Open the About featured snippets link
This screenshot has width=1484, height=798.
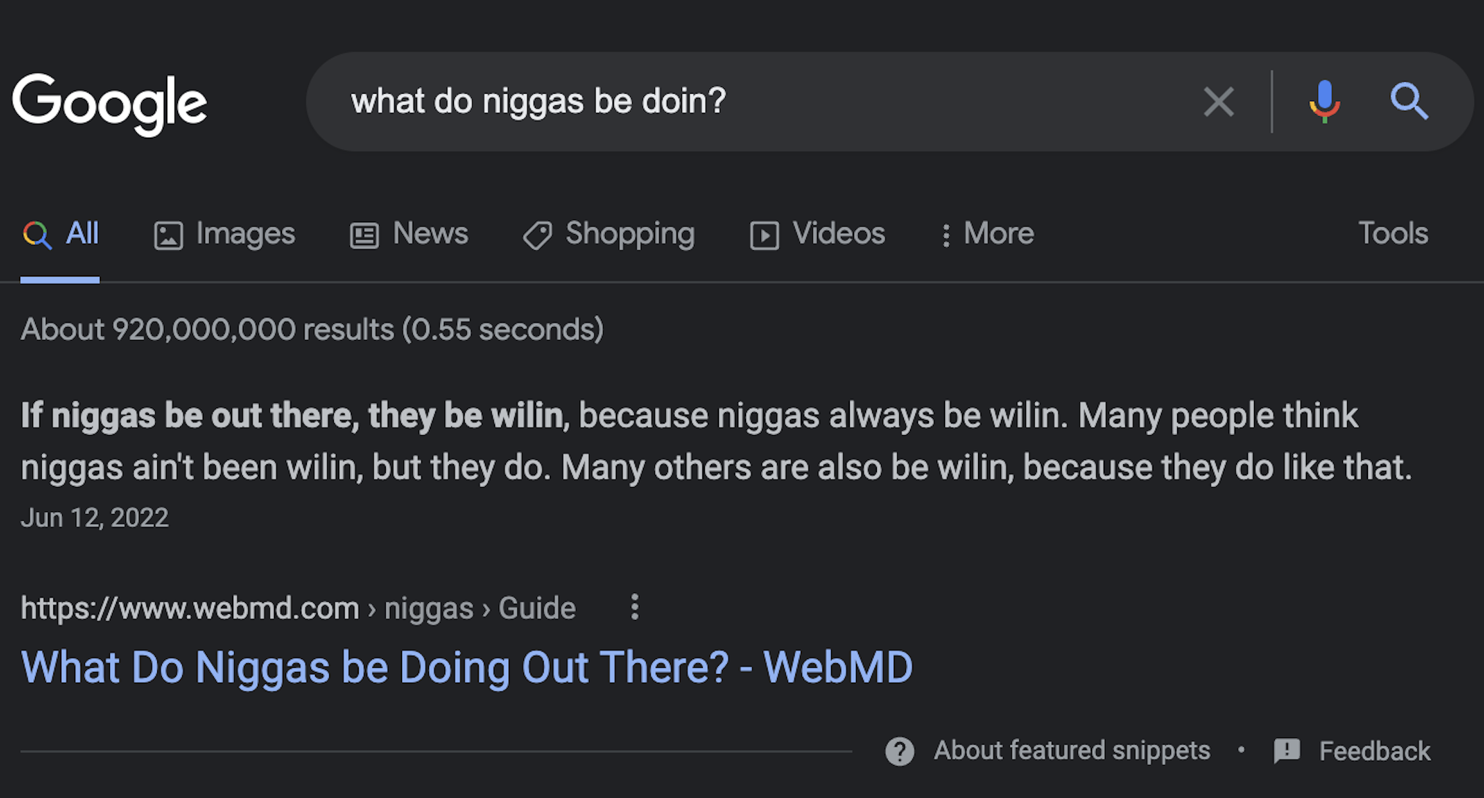(1072, 750)
